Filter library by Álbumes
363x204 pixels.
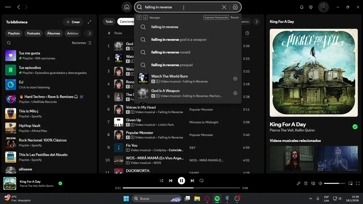[54, 33]
